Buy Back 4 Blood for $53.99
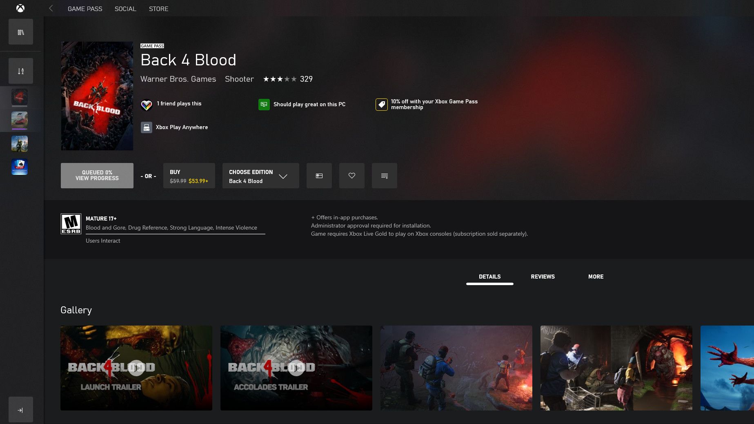754x424 pixels. 189,176
